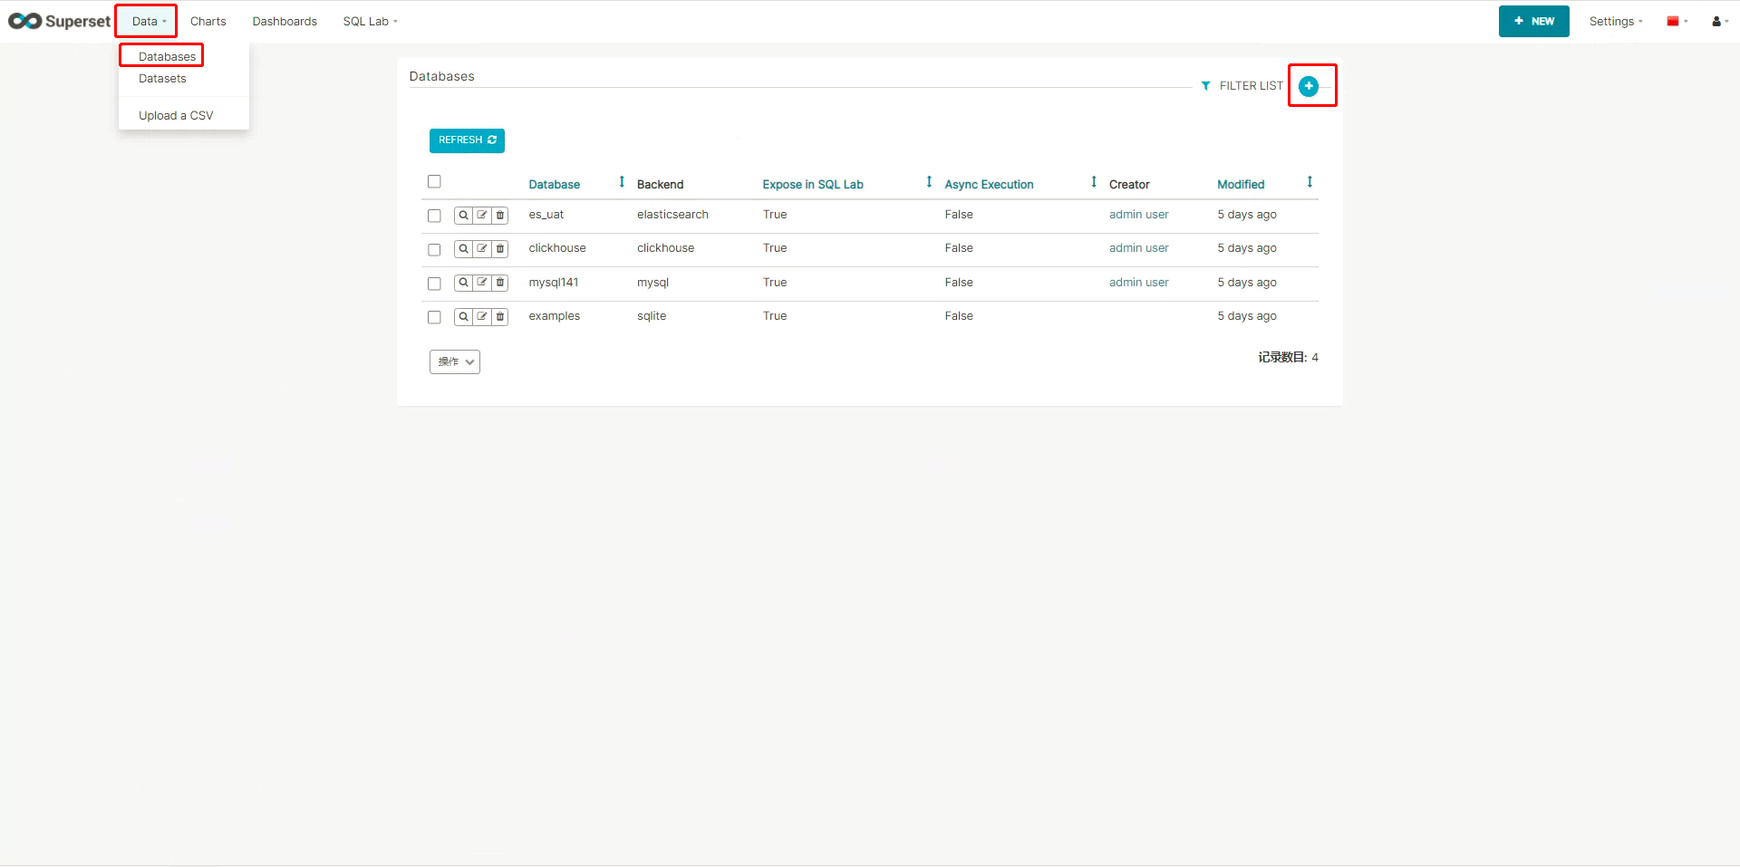Sort by the Database column header
1740x867 pixels.
pos(554,184)
